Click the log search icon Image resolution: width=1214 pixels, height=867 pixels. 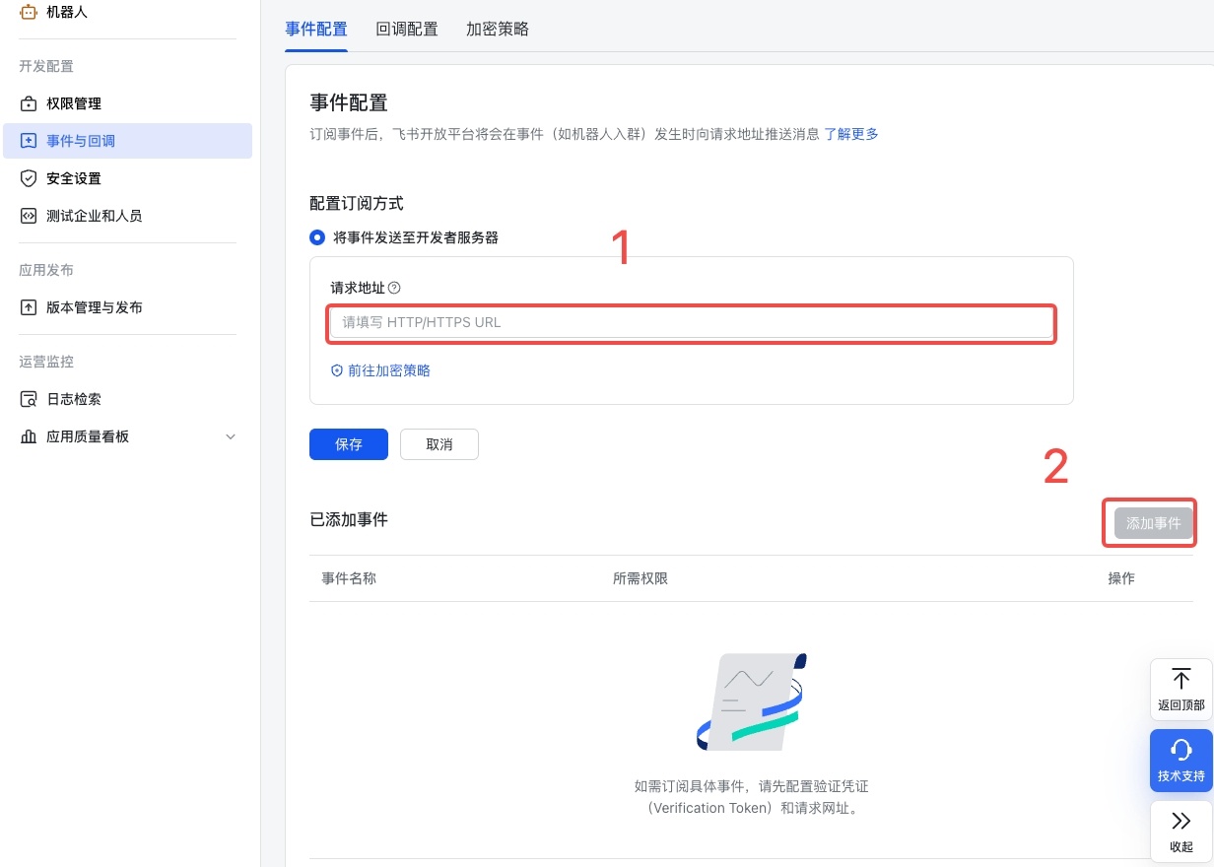pos(29,399)
